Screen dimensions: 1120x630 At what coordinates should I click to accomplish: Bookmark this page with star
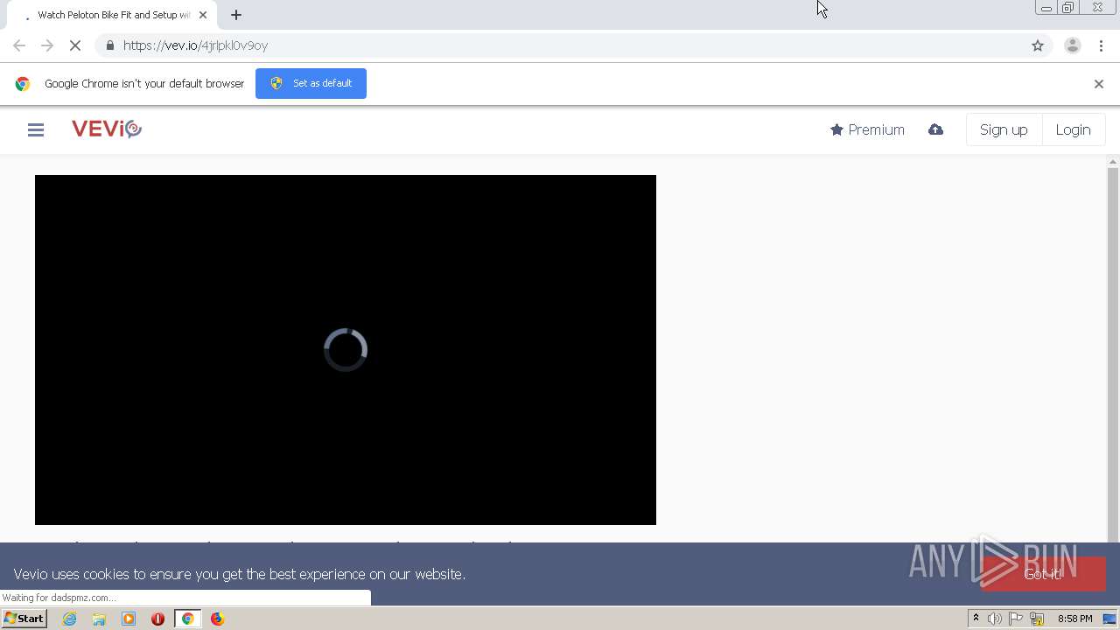tap(1038, 45)
